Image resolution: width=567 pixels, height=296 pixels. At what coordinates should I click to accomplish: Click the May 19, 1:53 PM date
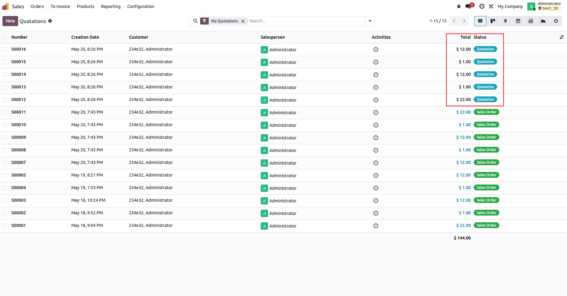click(x=87, y=188)
